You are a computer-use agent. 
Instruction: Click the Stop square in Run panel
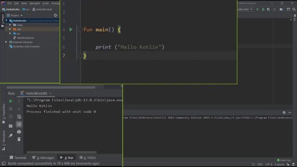point(11,109)
